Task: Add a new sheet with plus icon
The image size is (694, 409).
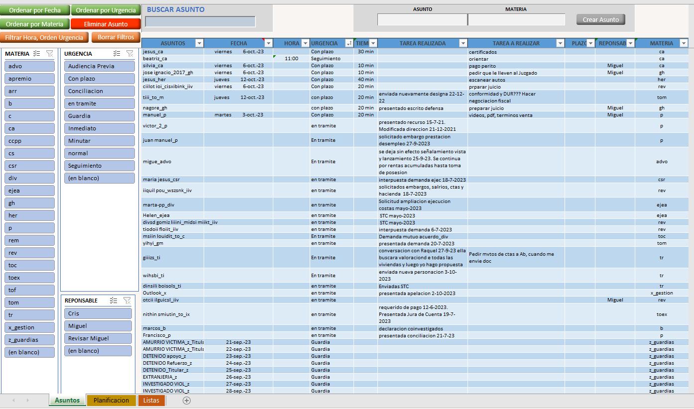Action: tap(187, 401)
